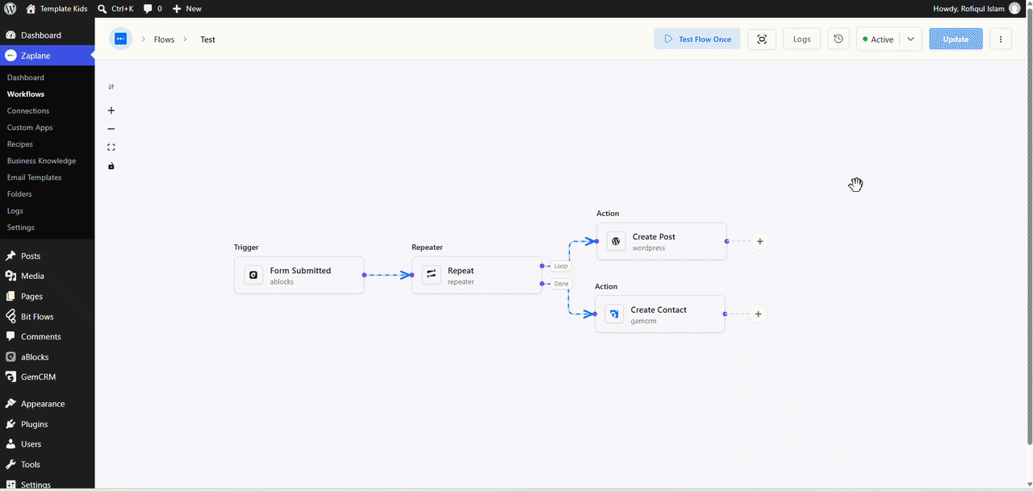
Task: Open flow version history clock icon
Action: (x=839, y=39)
